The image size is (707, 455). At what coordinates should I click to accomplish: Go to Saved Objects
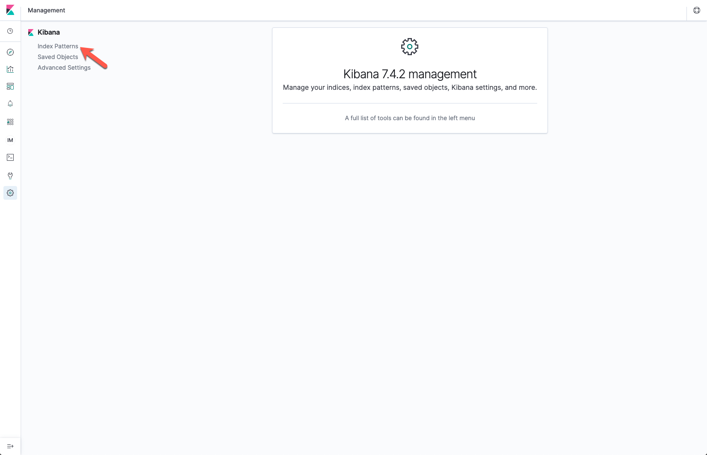click(58, 57)
